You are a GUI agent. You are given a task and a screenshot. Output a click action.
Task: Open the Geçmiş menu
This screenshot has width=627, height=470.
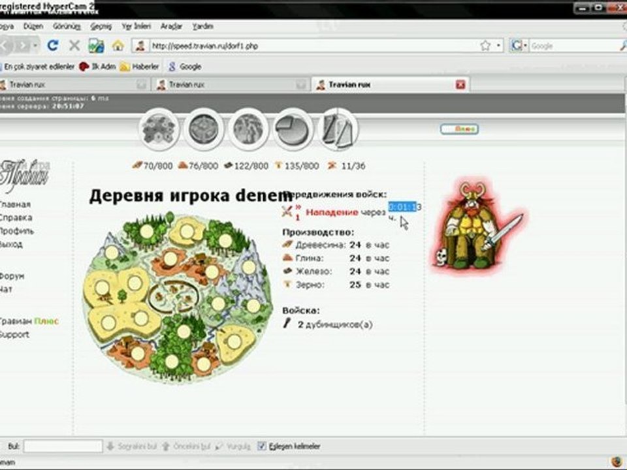(101, 26)
